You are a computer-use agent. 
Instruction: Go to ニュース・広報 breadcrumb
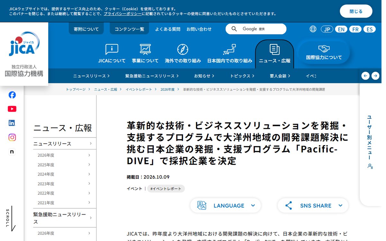tap(106, 89)
